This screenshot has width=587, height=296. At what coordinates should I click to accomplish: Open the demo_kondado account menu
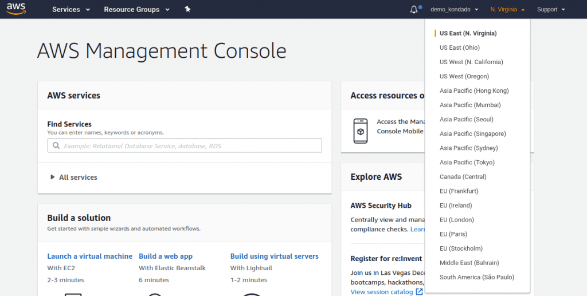tap(454, 9)
